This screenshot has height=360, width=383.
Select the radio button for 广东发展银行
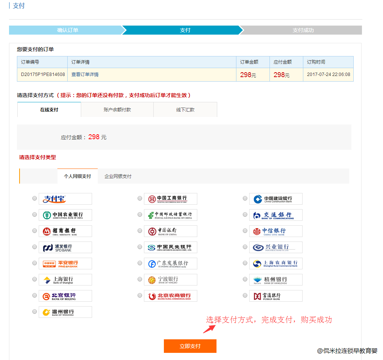pos(140,263)
